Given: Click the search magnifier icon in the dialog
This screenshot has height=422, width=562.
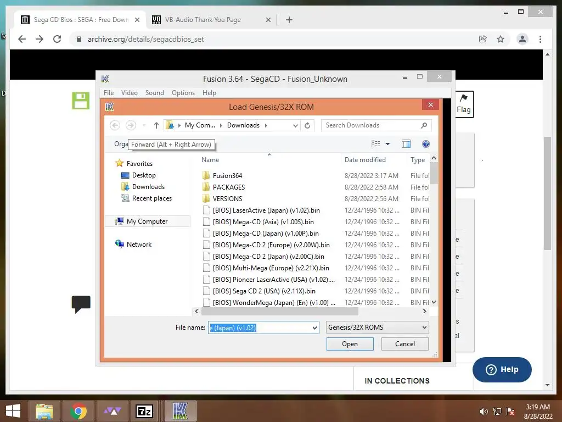Looking at the screenshot, I should [x=424, y=125].
